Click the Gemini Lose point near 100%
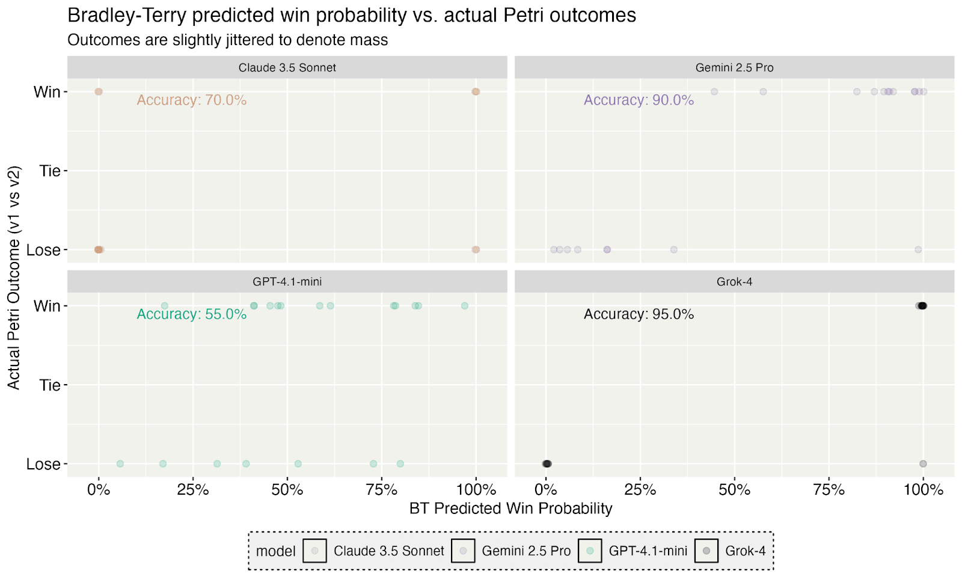This screenshot has height=577, width=962. (x=918, y=249)
